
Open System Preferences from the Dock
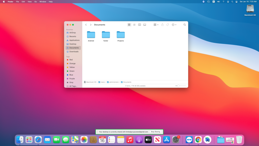[x=176, y=140]
